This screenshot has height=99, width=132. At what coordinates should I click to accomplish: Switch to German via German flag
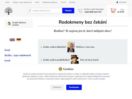tap(19, 40)
